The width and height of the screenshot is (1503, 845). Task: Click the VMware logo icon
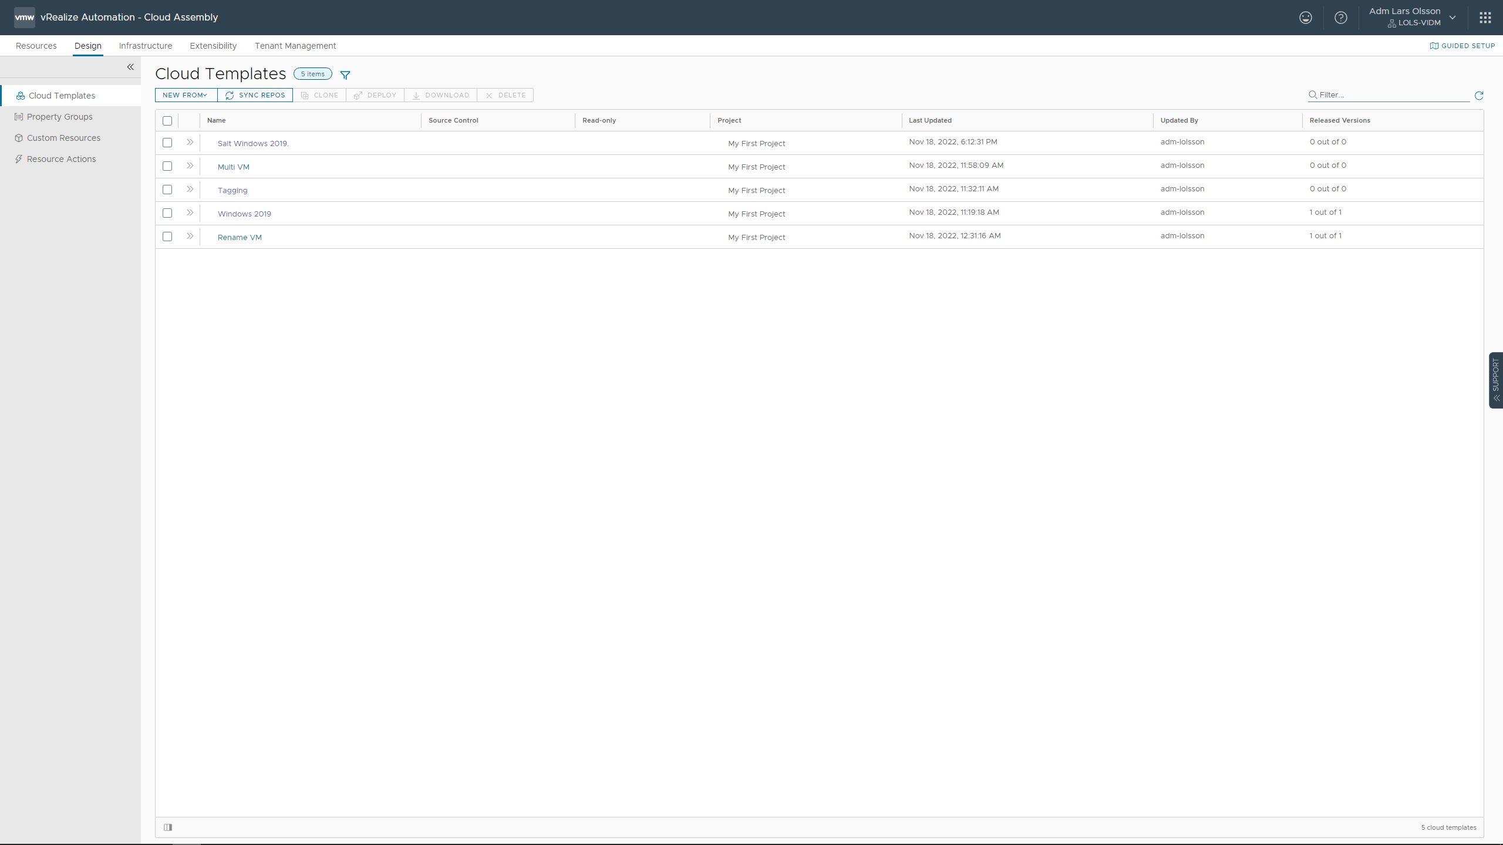click(24, 17)
